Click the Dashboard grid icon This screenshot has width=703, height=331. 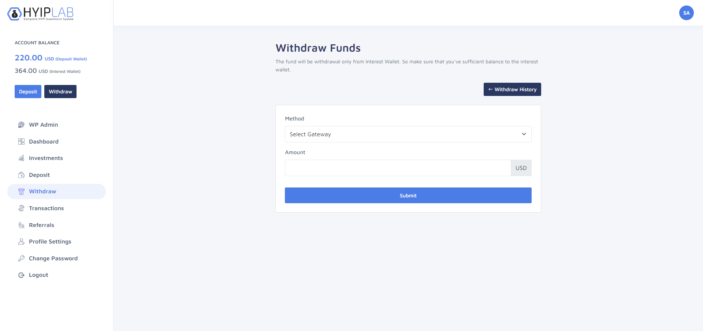pos(21,142)
